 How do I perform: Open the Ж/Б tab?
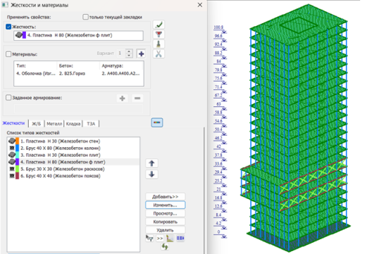(37, 124)
